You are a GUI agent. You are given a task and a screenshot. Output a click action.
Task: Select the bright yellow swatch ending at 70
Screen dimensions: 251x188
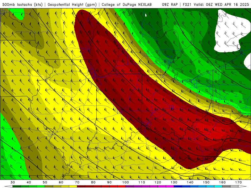(73, 186)
